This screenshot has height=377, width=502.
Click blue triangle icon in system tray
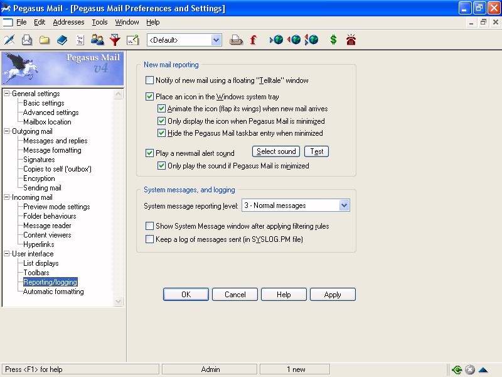483,370
